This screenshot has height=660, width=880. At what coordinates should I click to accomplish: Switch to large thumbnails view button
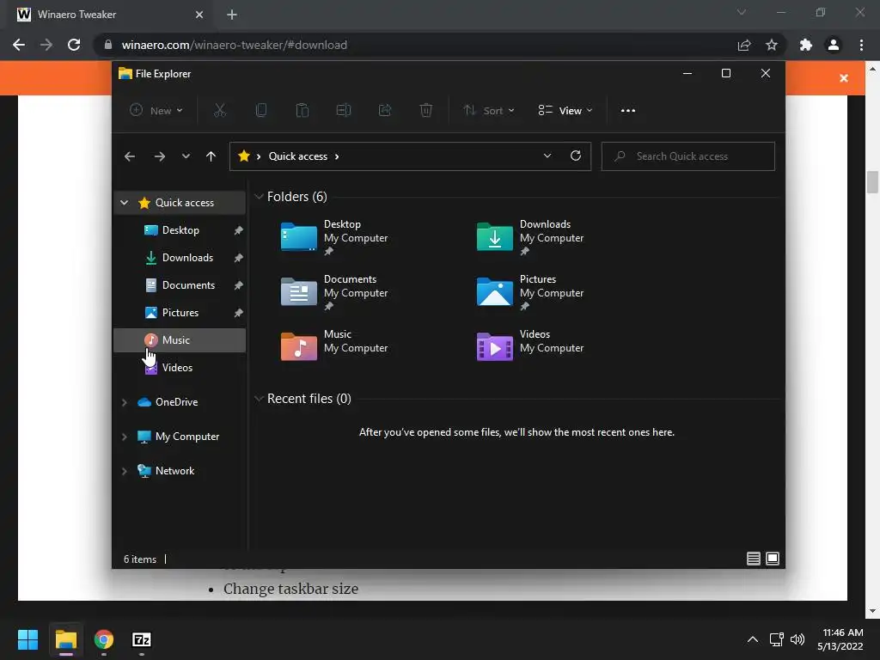tap(773, 559)
